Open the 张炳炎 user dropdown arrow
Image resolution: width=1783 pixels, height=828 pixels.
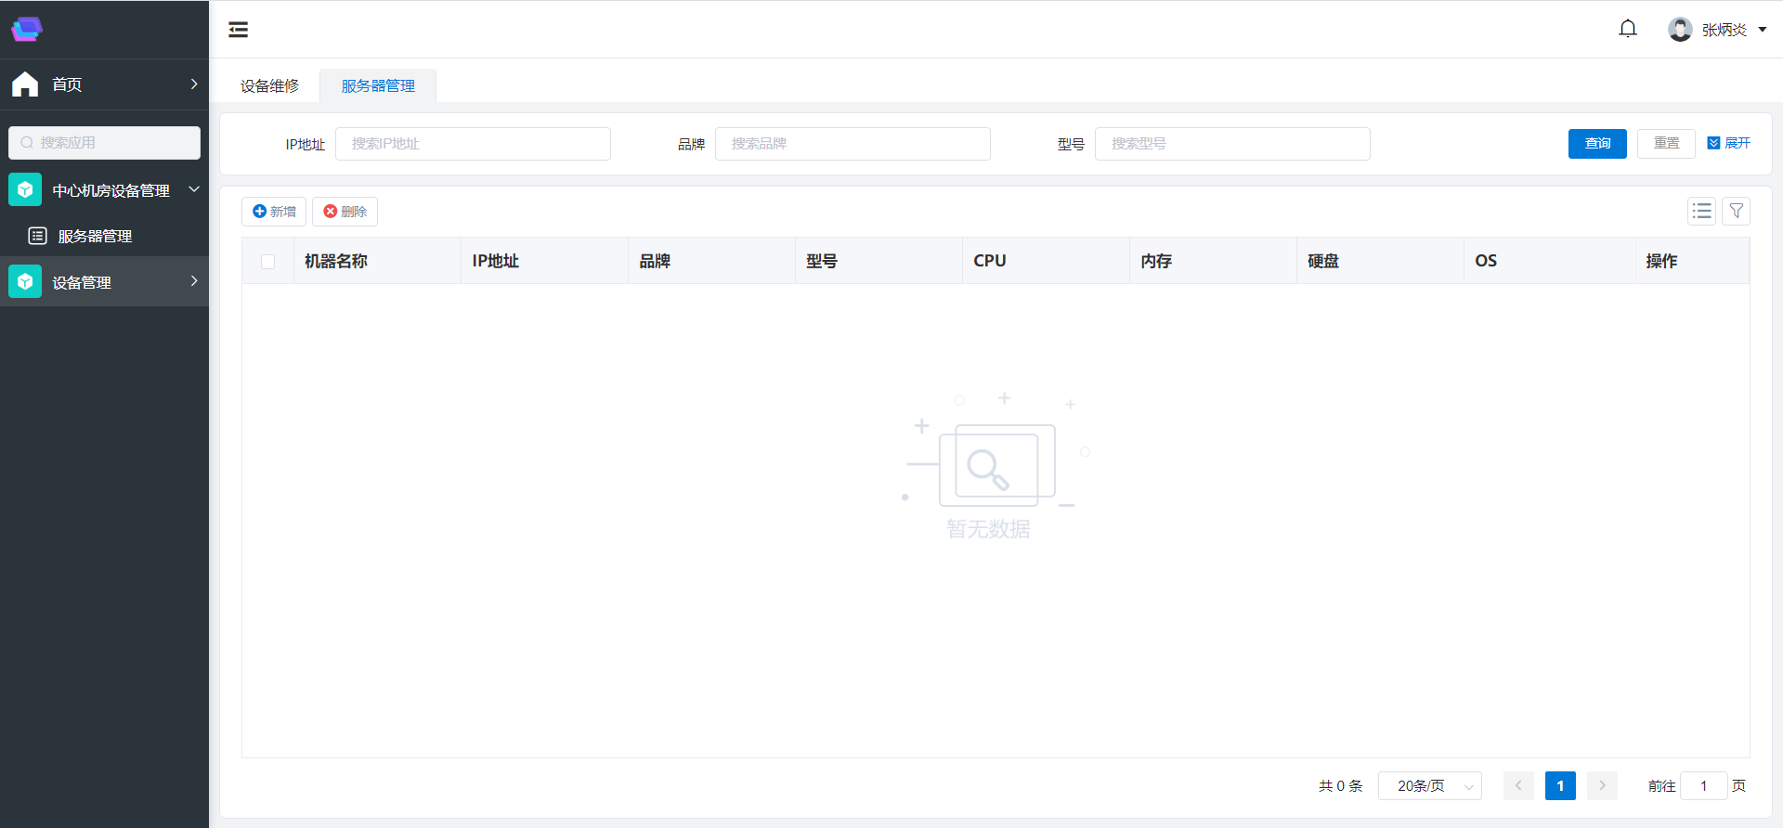pos(1762,30)
